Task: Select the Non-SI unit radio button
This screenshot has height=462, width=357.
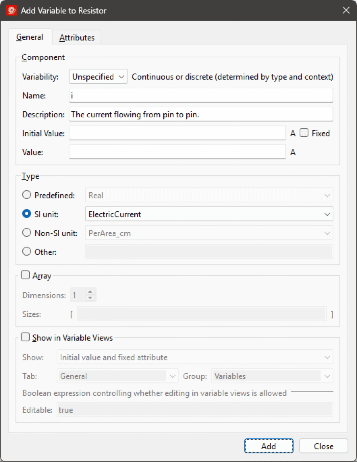Action: [x=27, y=232]
